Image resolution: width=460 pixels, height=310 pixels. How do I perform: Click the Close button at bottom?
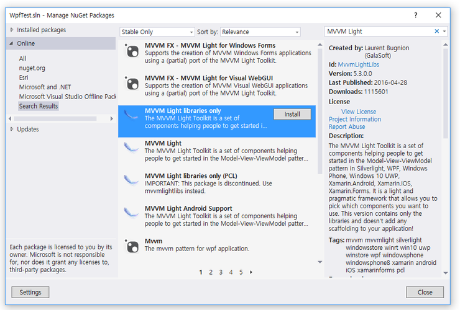tap(425, 292)
